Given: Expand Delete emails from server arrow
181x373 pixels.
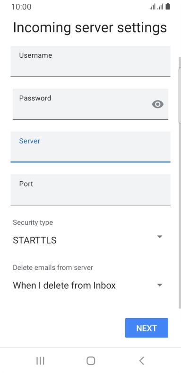Looking at the screenshot, I should tap(160, 285).
